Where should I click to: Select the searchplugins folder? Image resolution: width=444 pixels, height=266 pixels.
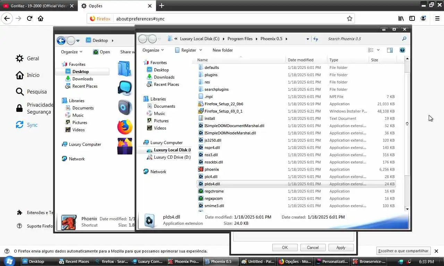[x=216, y=89]
